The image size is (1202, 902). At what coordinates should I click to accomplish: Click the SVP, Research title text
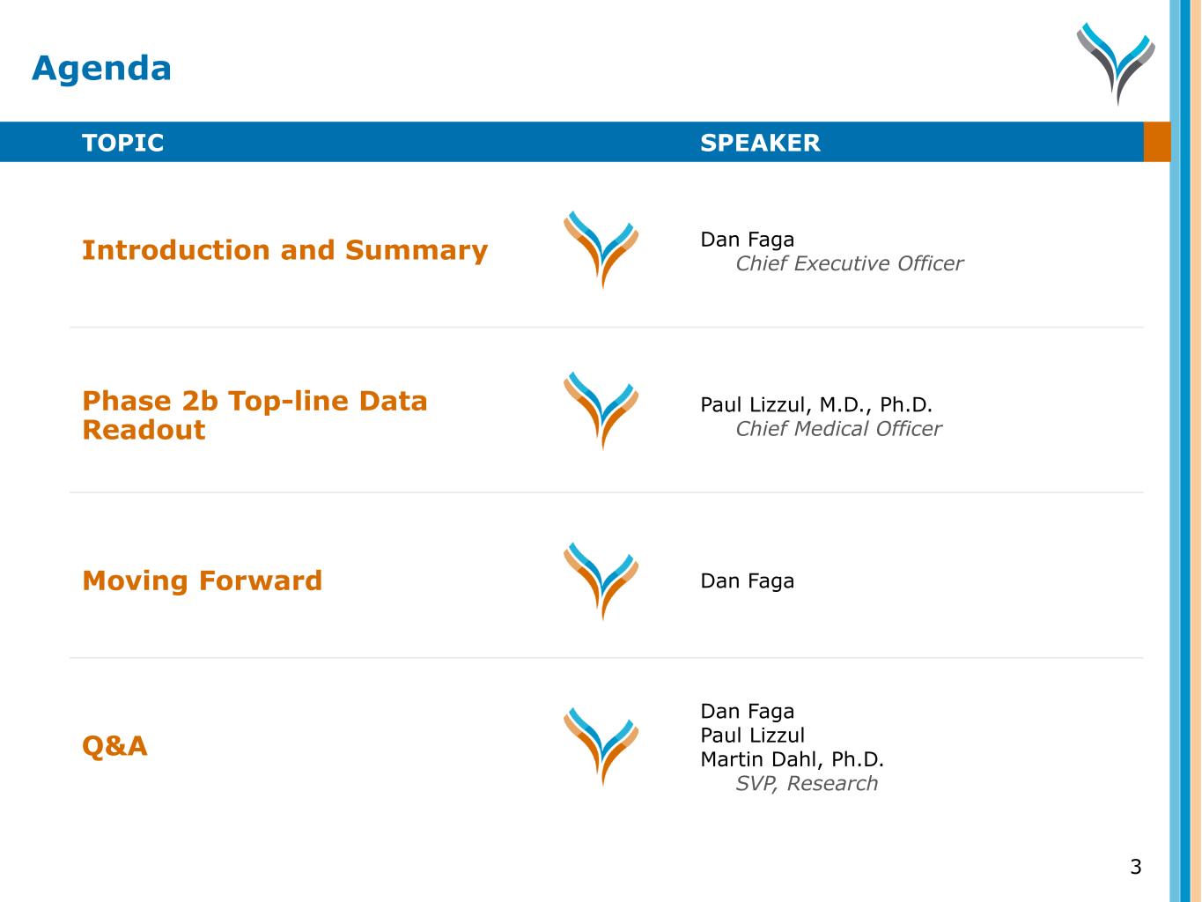tap(807, 783)
